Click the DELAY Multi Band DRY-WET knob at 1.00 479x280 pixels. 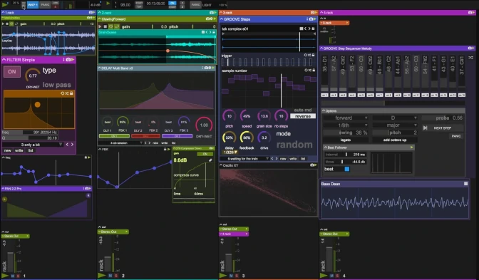[204, 125]
